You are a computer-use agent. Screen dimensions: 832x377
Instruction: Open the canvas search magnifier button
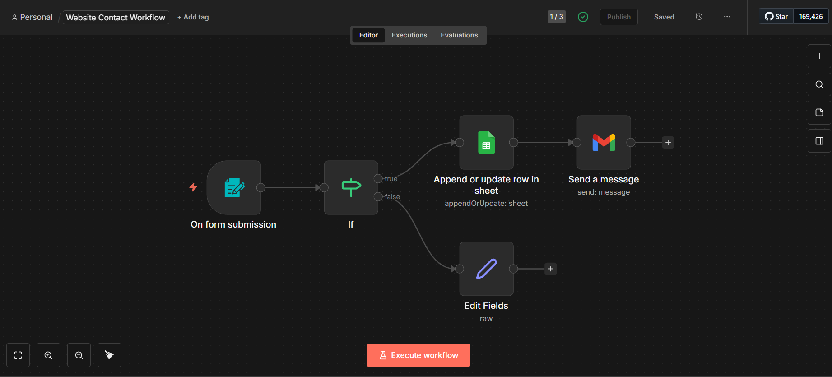(819, 84)
